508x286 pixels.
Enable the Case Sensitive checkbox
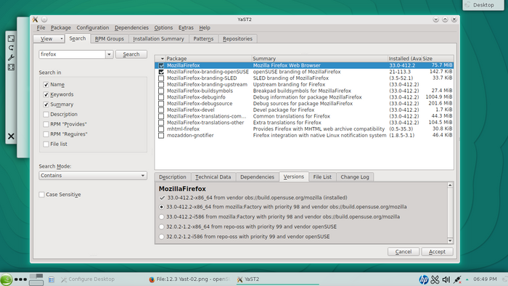tap(41, 195)
